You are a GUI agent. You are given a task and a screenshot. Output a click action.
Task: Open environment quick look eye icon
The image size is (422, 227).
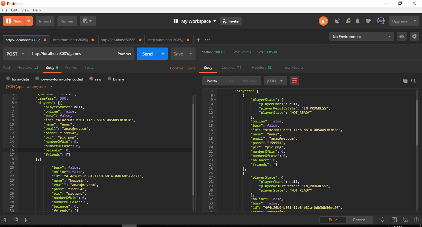[402, 36]
